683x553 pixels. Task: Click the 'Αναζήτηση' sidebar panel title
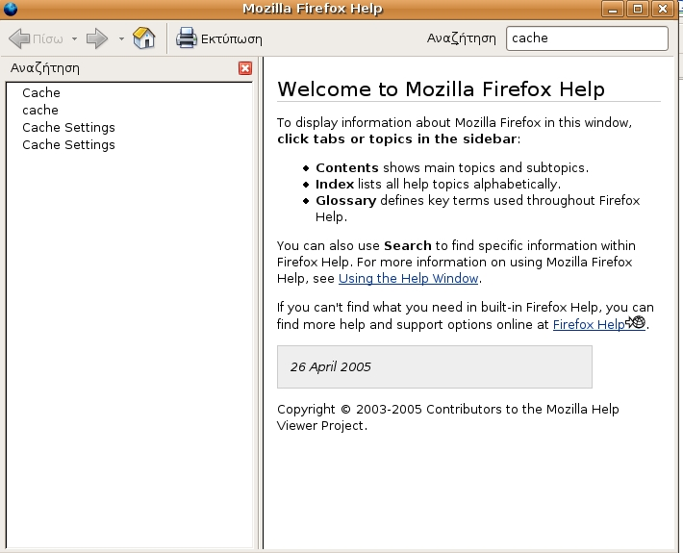point(45,68)
